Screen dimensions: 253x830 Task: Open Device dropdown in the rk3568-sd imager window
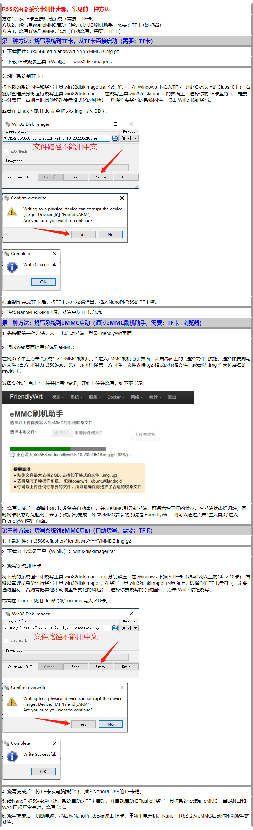[130, 138]
